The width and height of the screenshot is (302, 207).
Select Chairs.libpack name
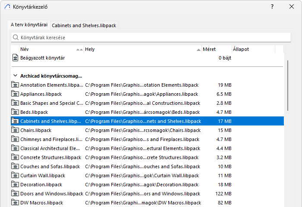[x=36, y=130]
